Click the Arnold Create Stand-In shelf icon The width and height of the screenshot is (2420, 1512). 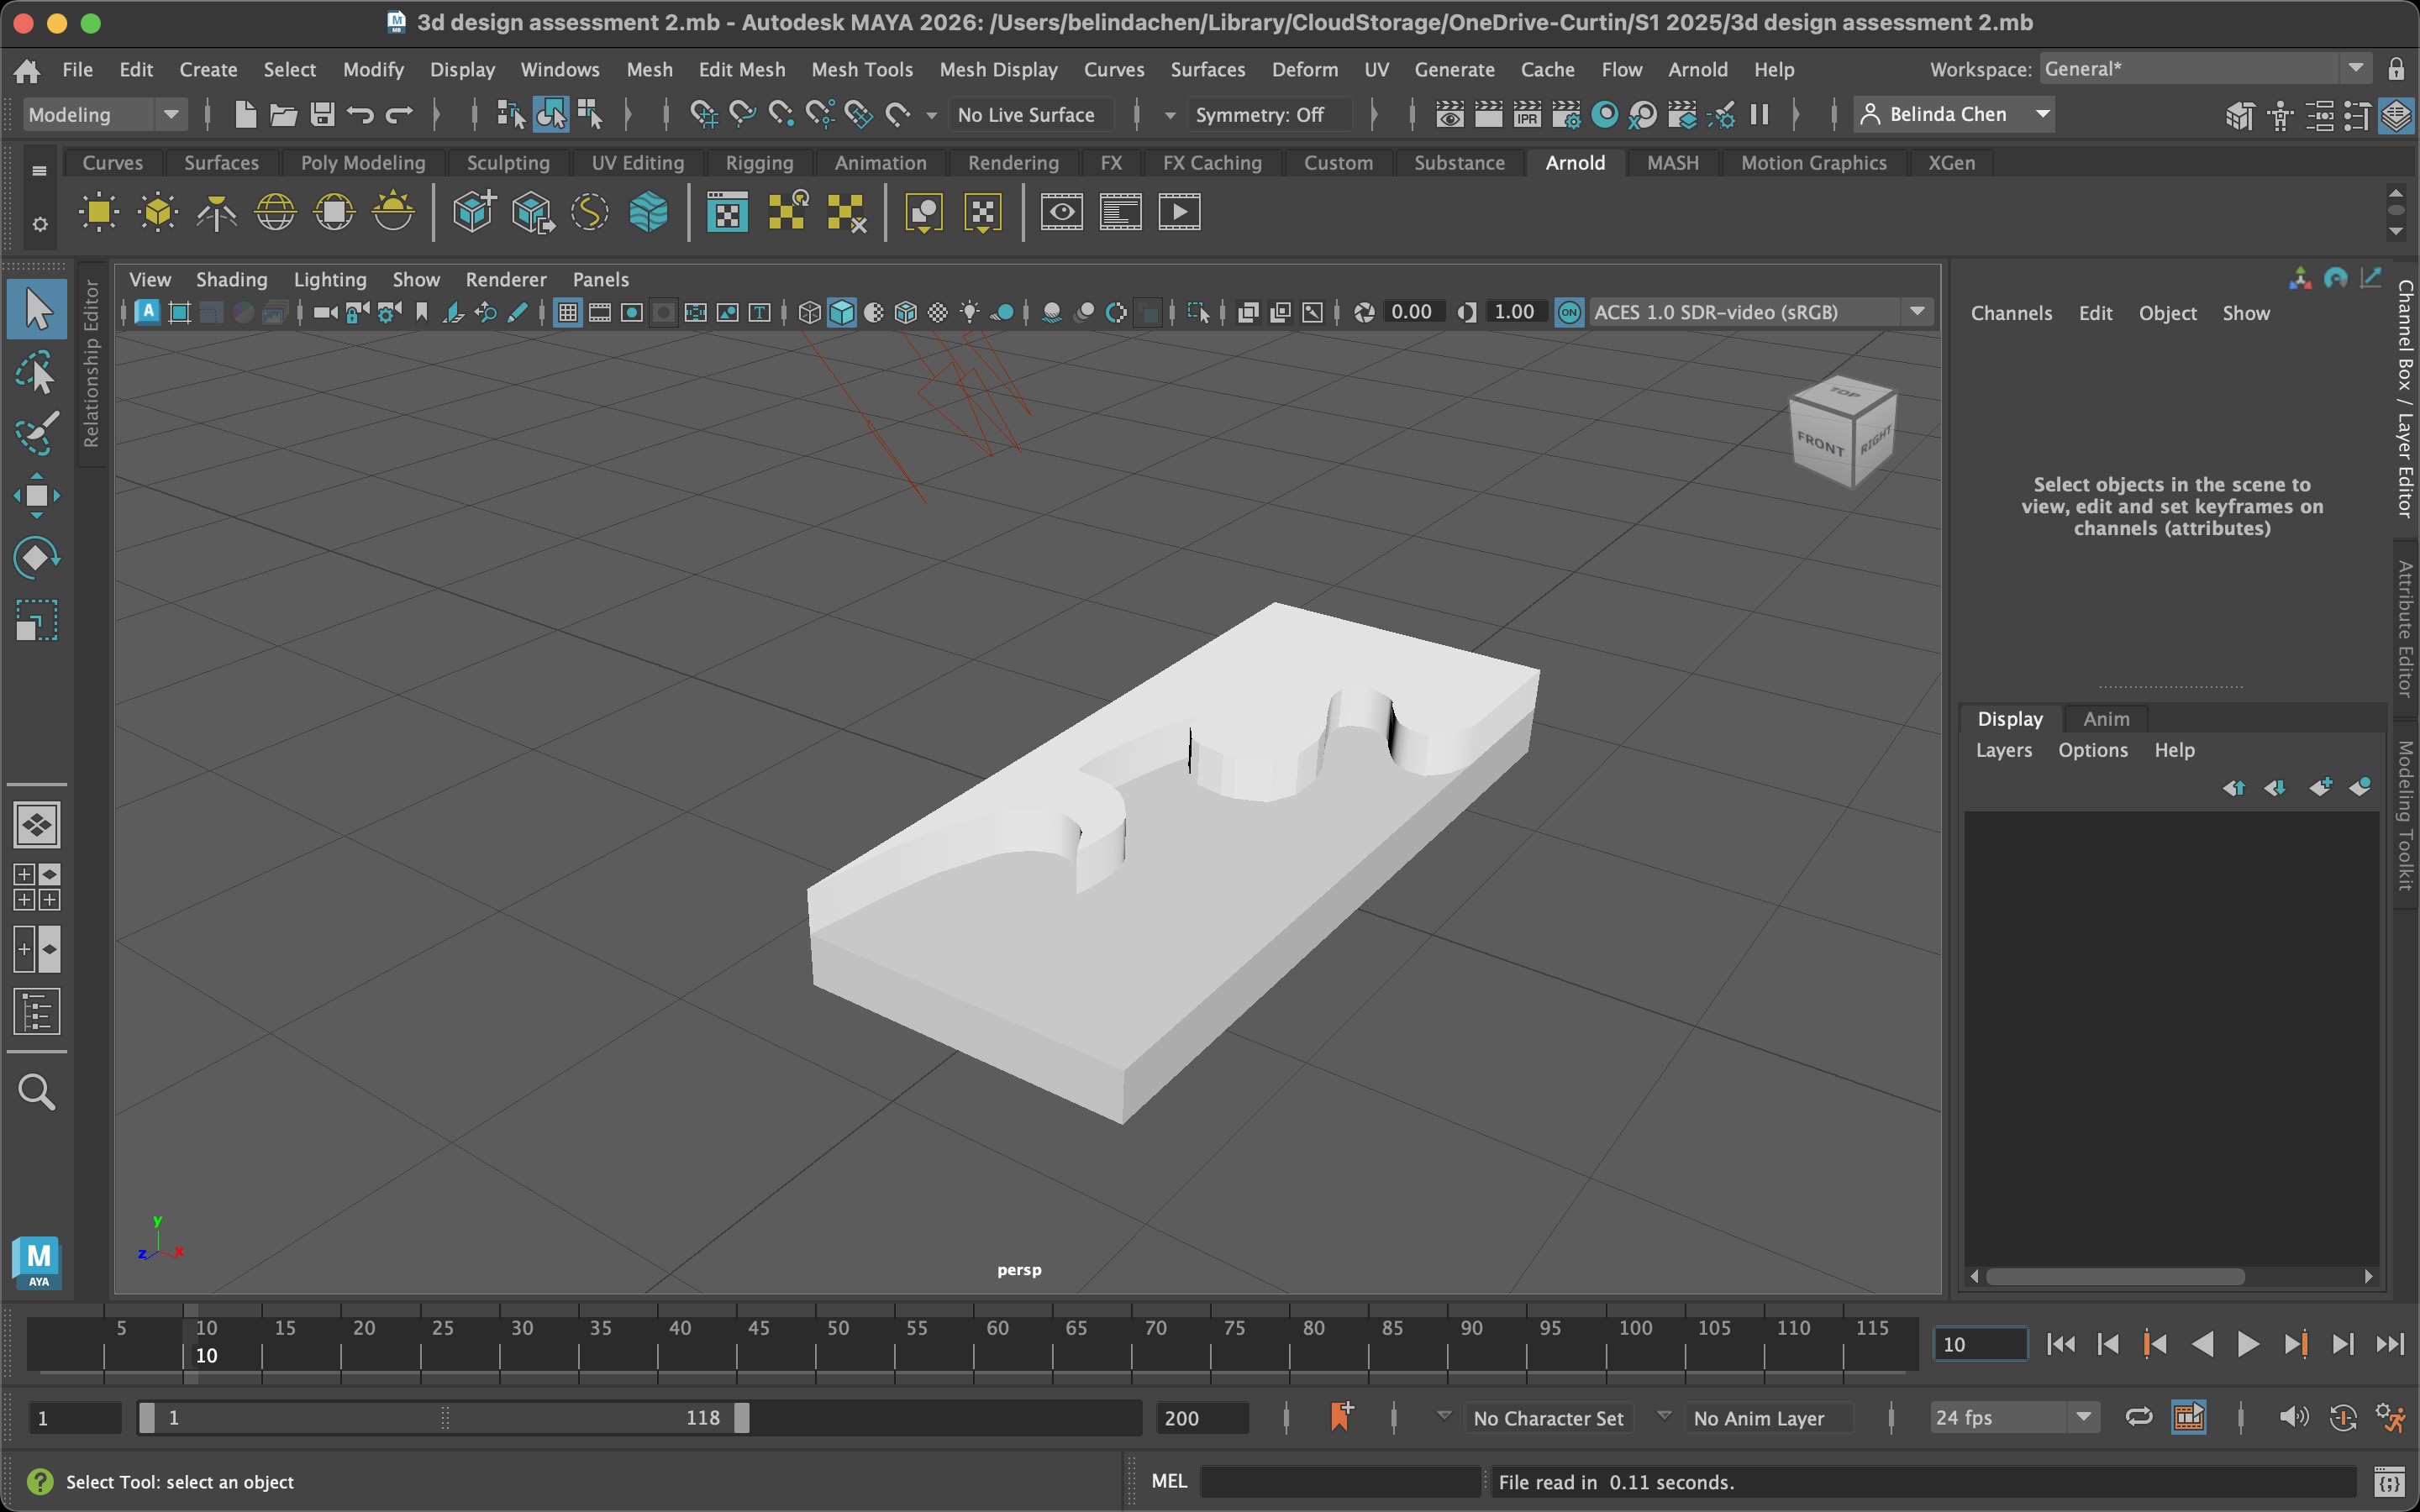(474, 212)
